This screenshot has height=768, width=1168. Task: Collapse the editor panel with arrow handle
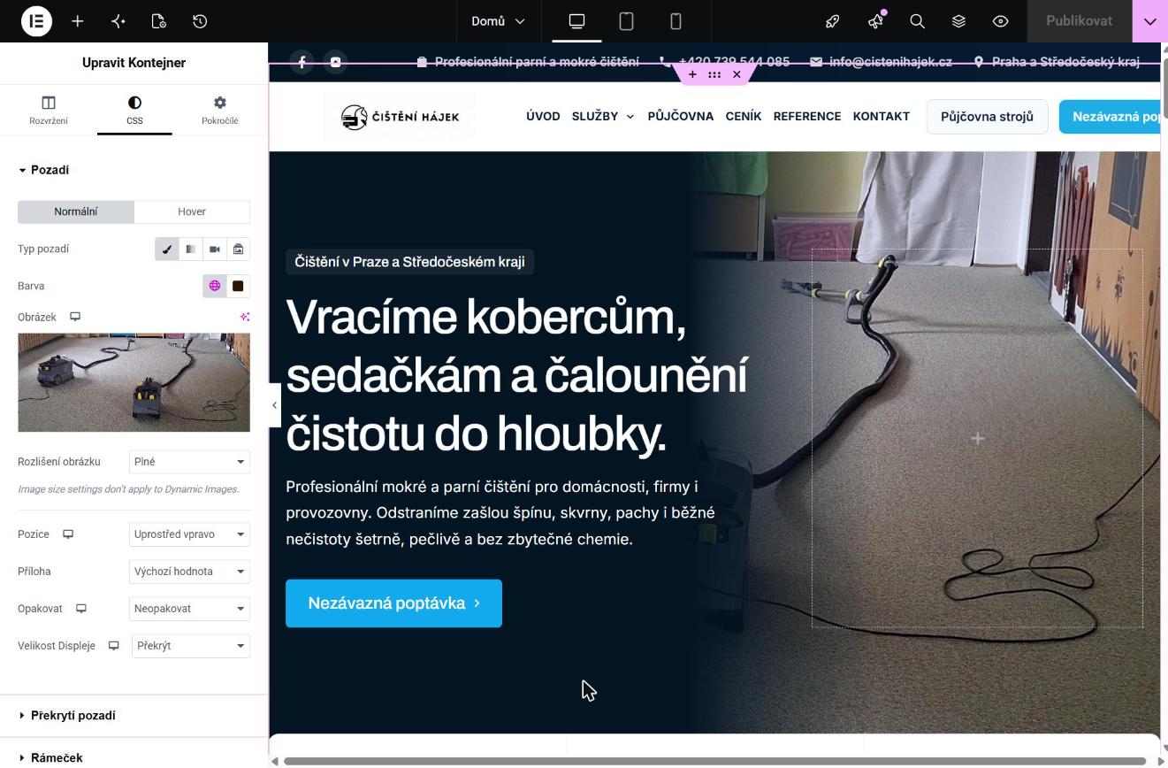coord(274,405)
